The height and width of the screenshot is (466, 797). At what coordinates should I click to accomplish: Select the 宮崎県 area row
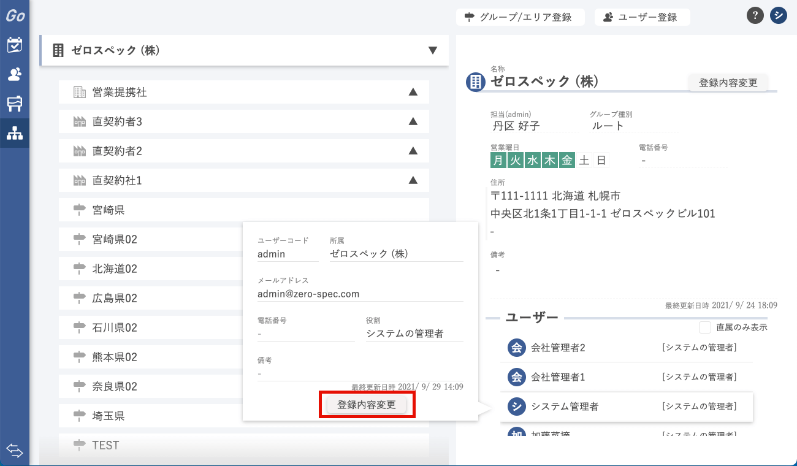244,210
